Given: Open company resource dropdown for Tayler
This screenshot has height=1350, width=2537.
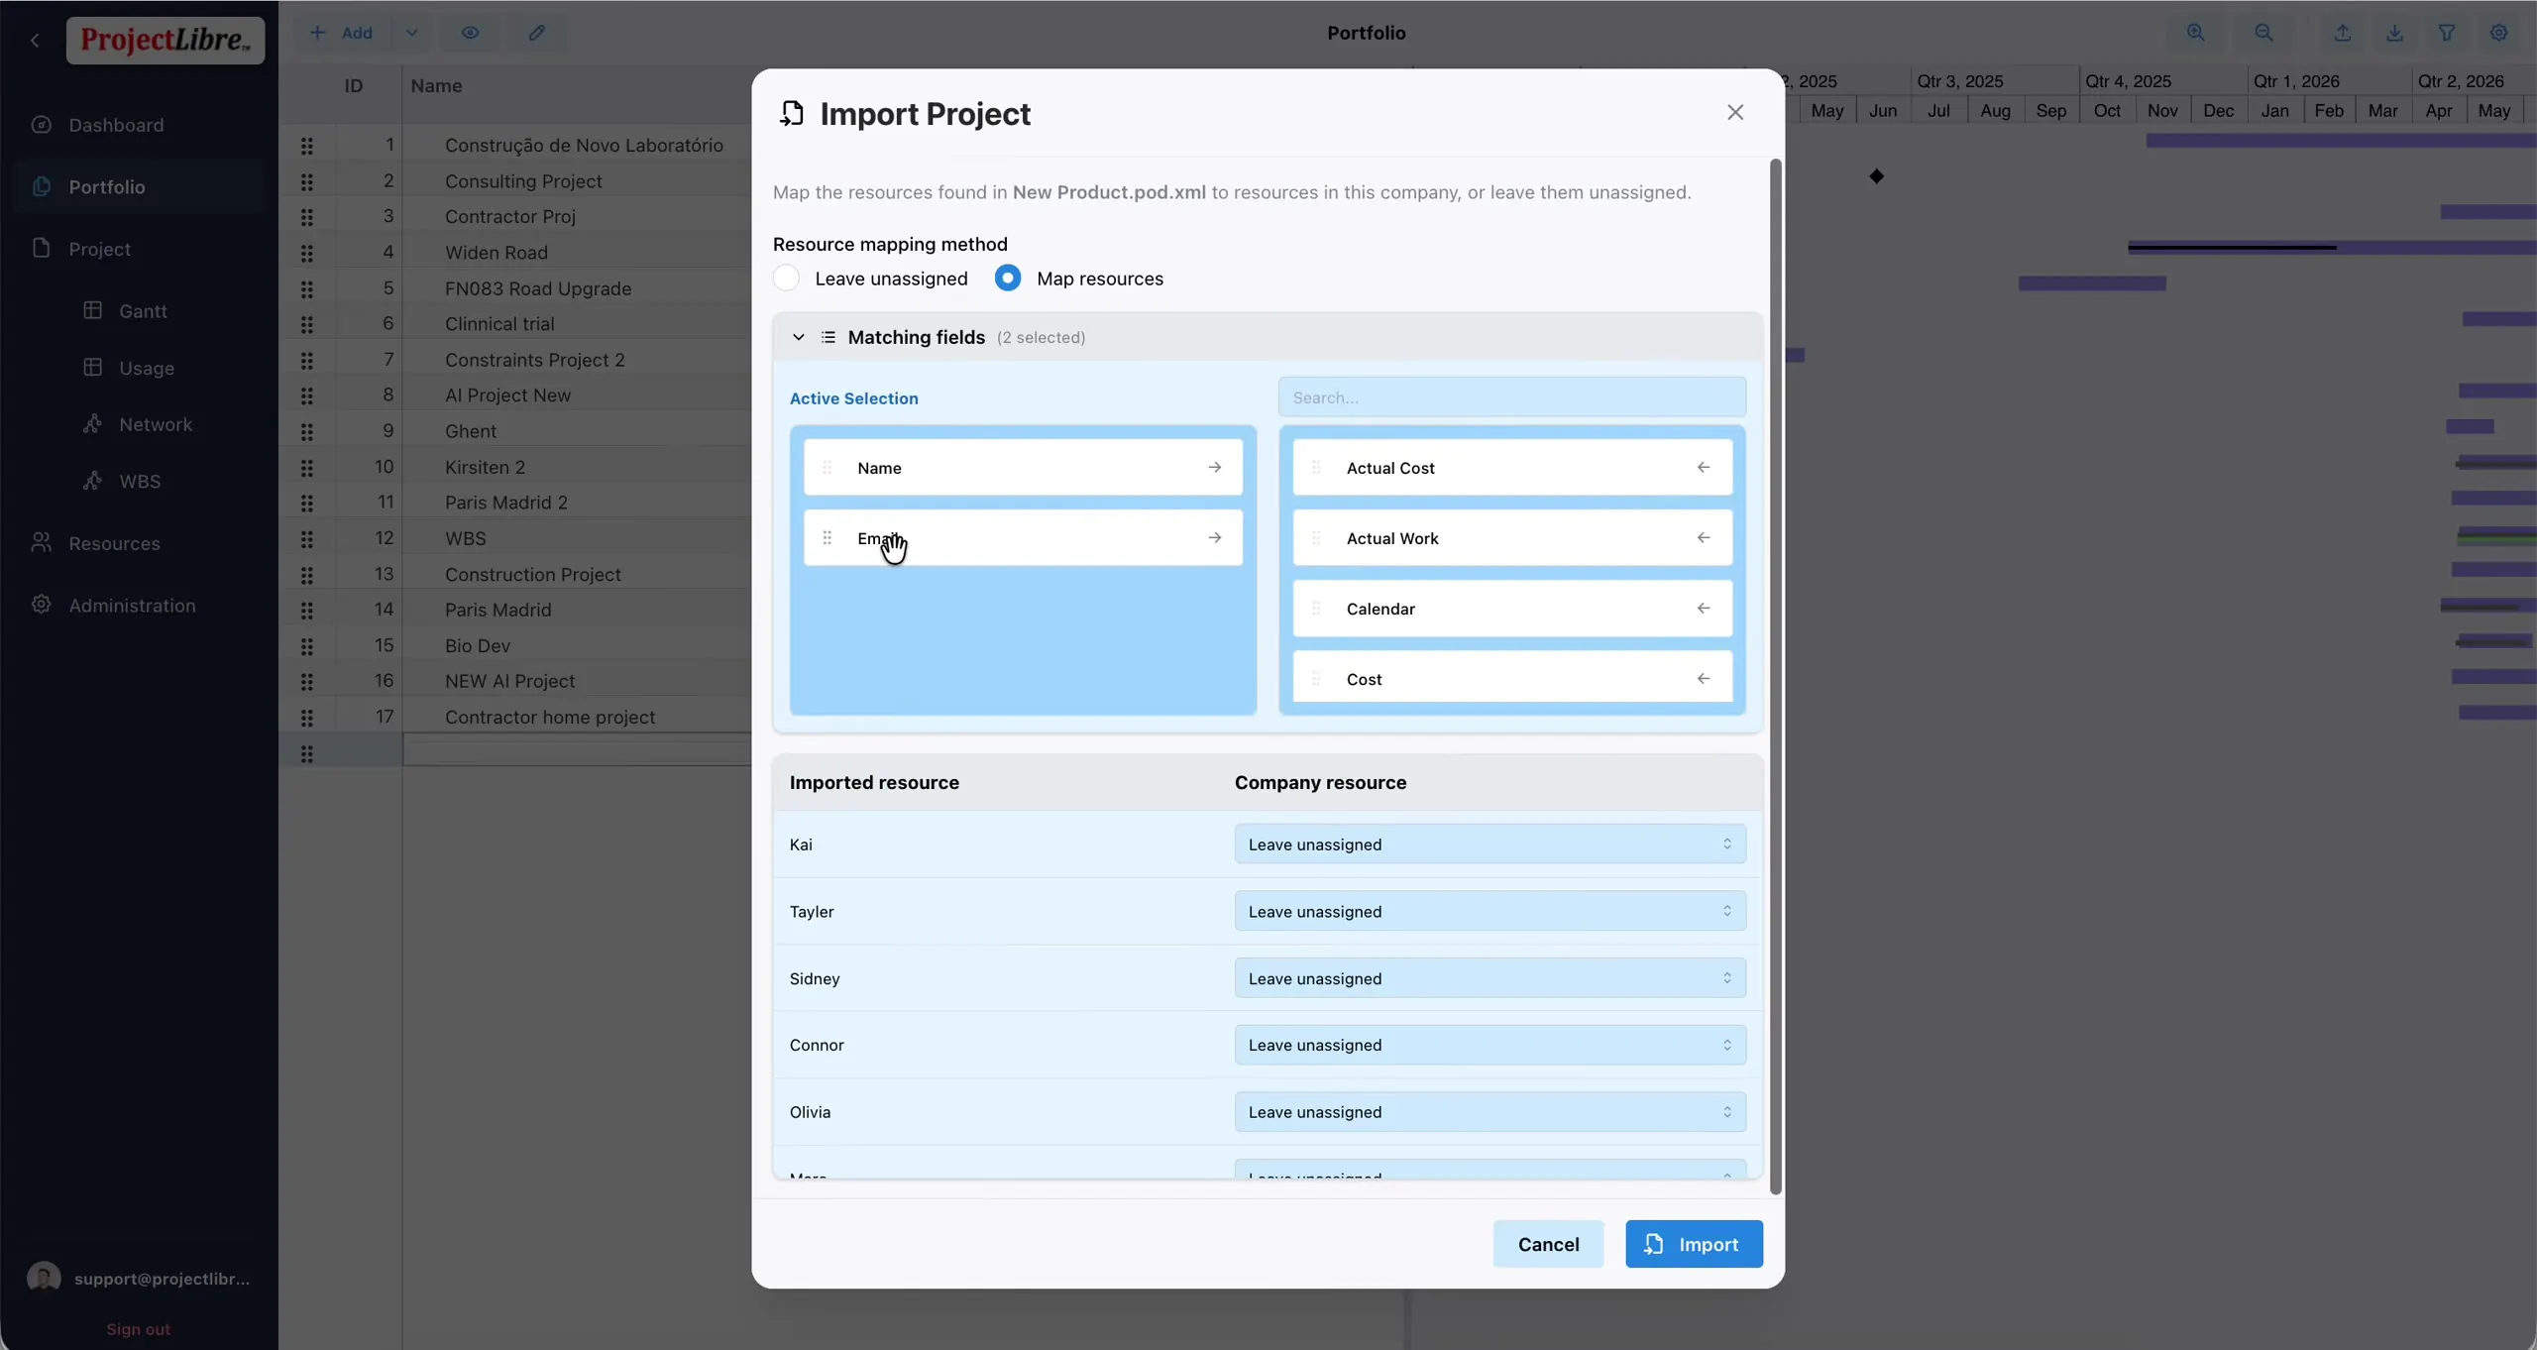Looking at the screenshot, I should coord(1489,911).
